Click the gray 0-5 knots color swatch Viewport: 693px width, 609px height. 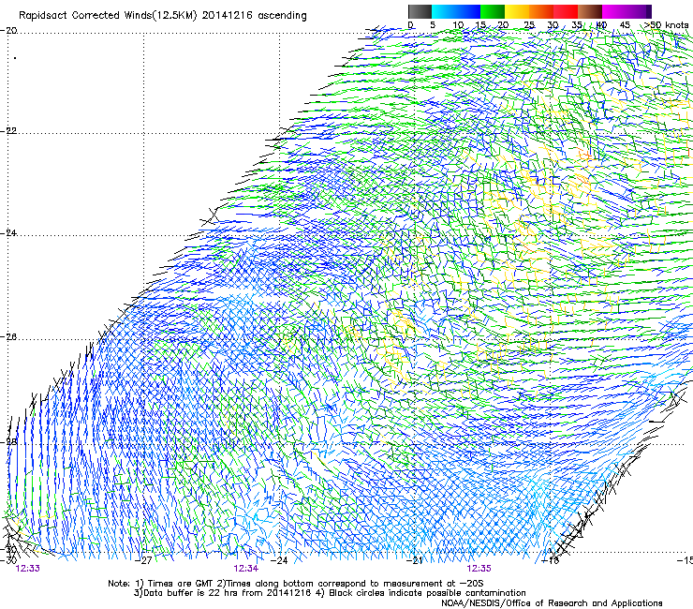click(x=420, y=11)
